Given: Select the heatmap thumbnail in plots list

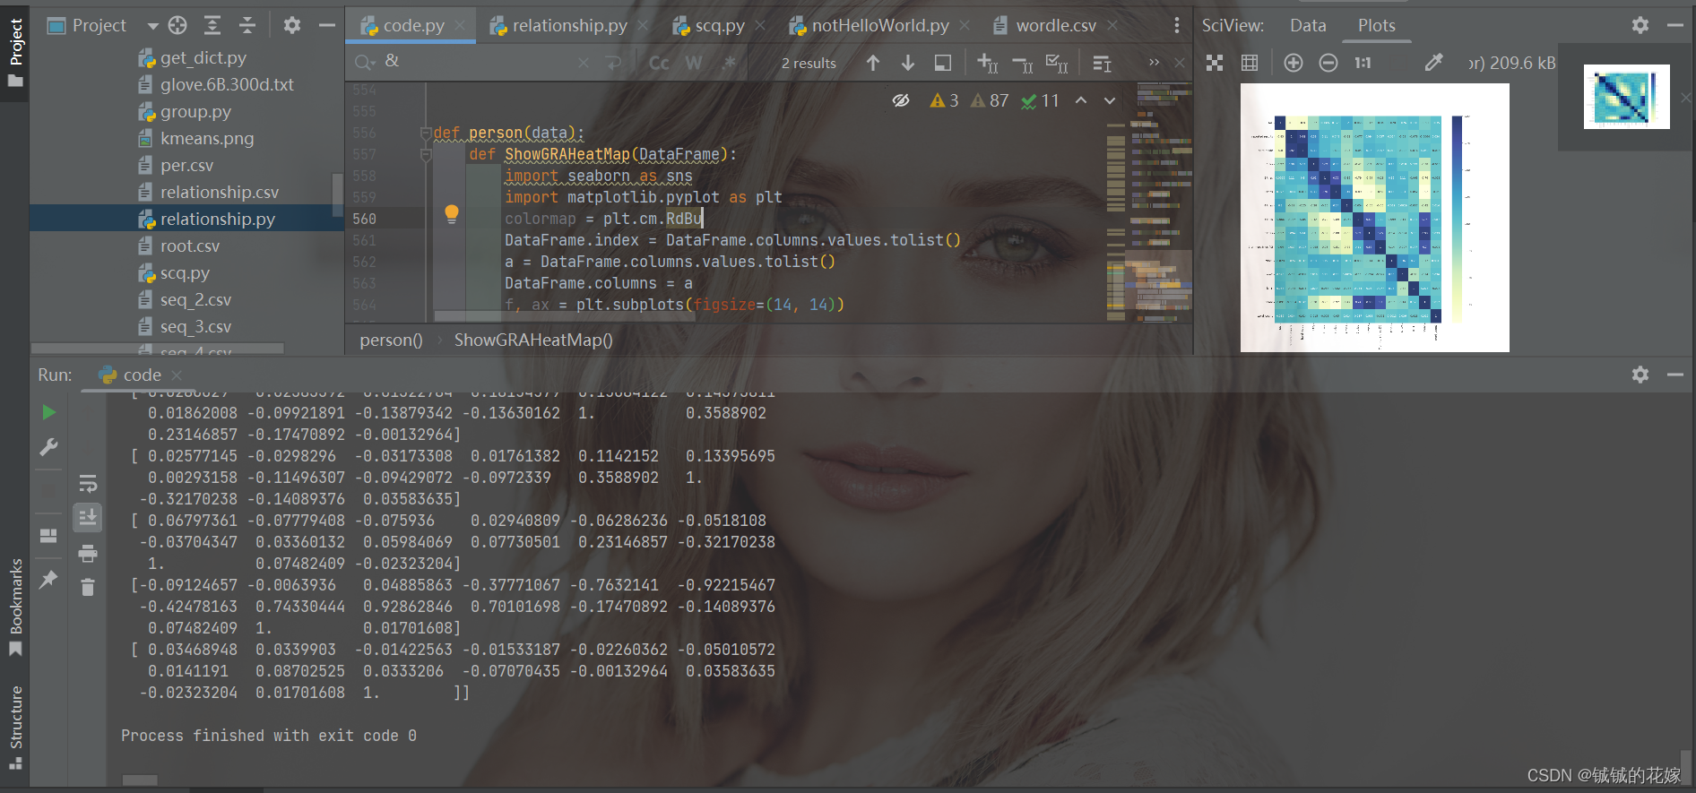Looking at the screenshot, I should click(1626, 97).
